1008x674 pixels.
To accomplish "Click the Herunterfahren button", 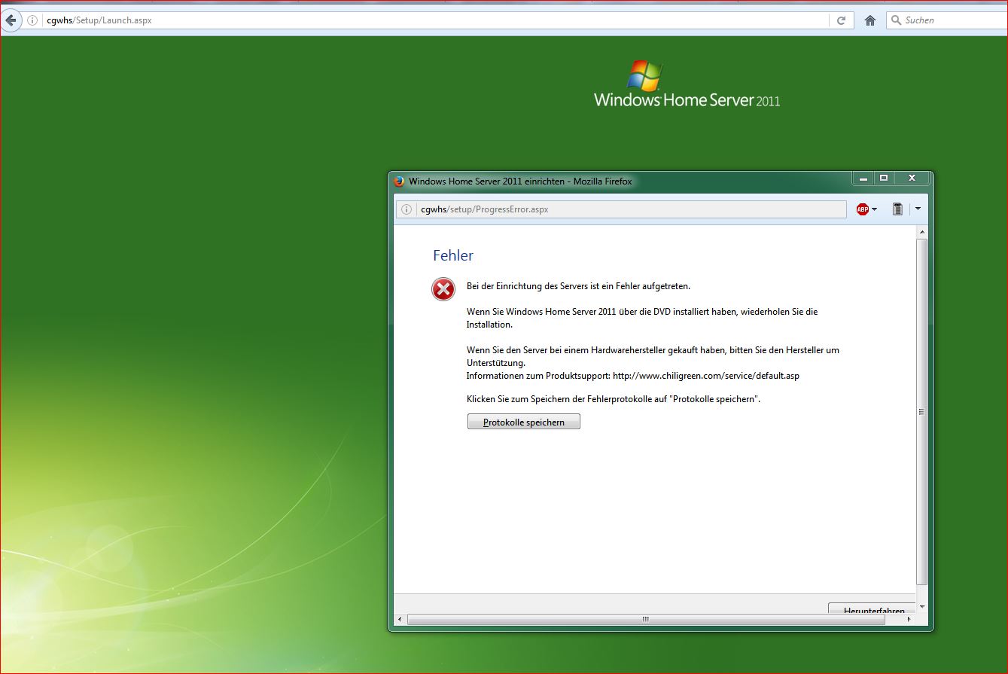I will point(872,609).
